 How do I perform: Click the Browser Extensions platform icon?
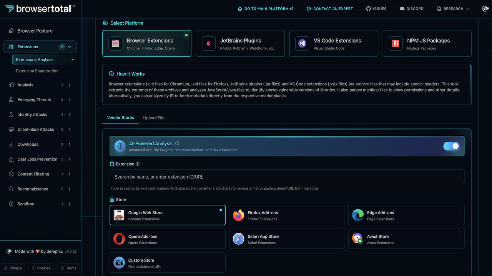point(115,44)
